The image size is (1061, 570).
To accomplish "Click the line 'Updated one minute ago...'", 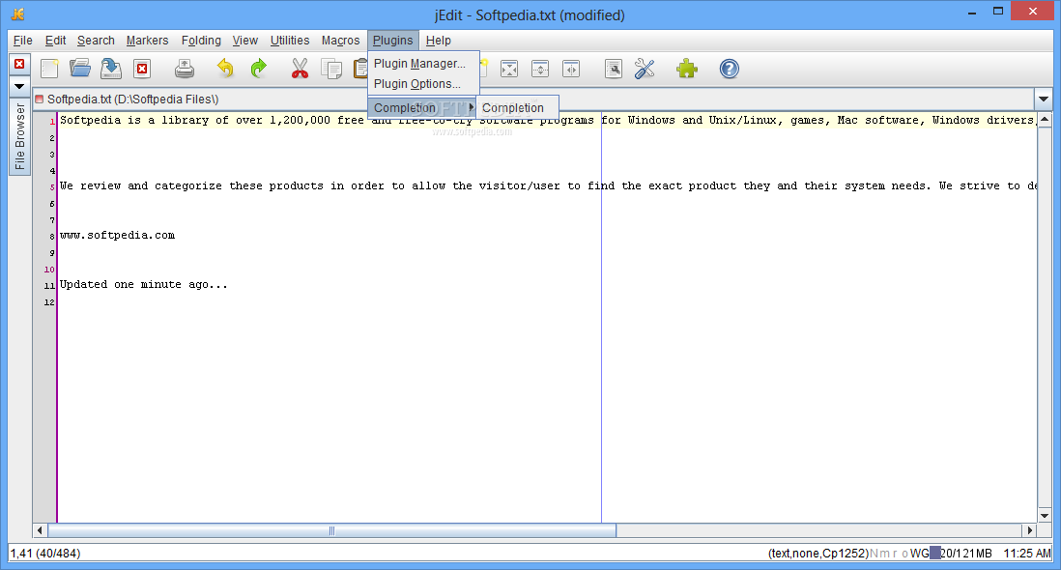I will point(143,285).
